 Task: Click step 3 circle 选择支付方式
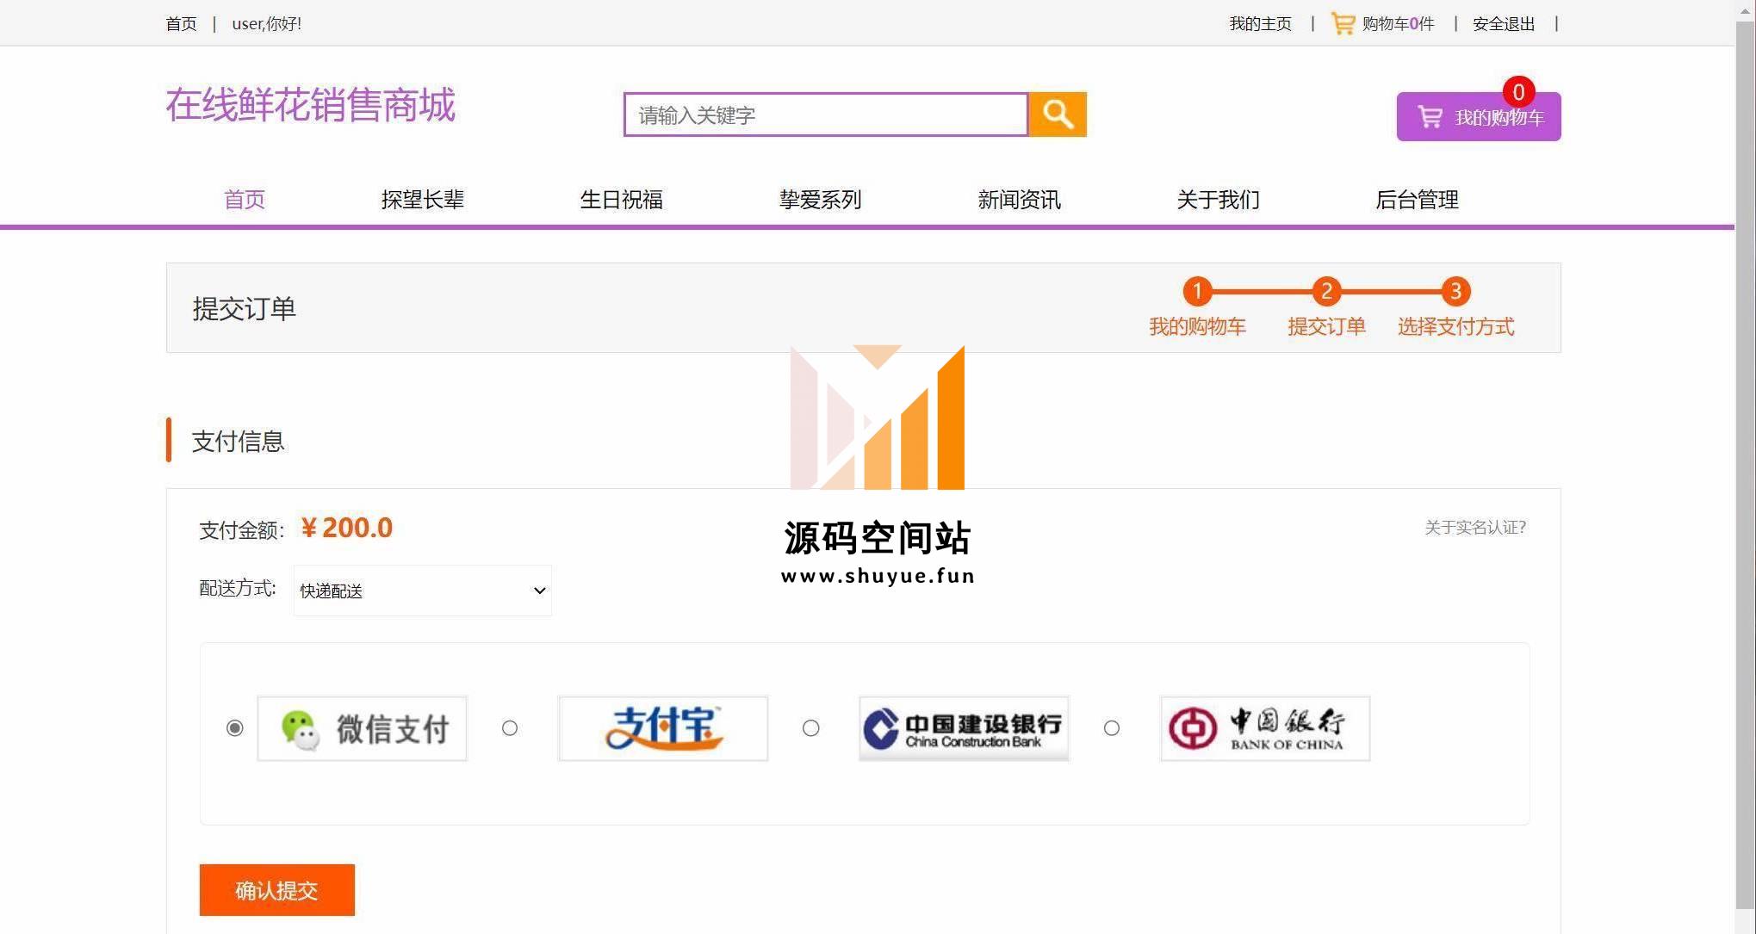tap(1455, 292)
